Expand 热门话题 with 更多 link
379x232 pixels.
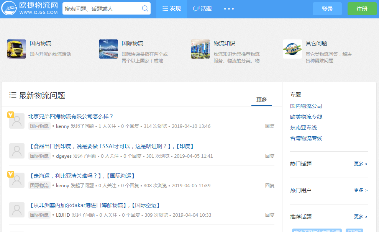click(361, 164)
